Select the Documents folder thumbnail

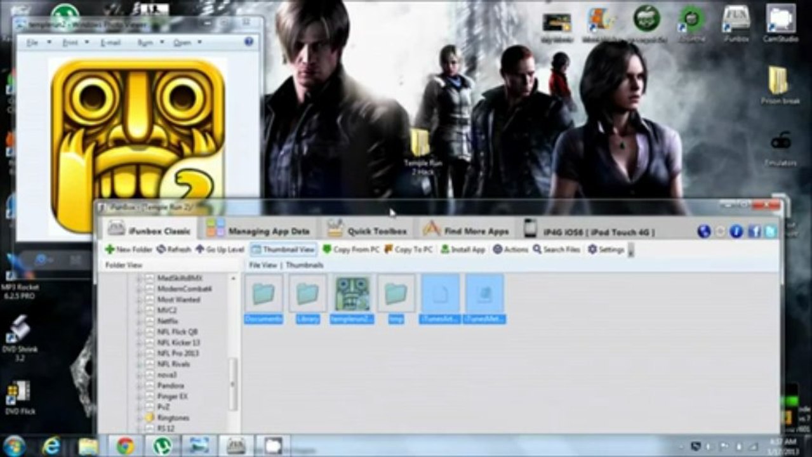coord(263,298)
